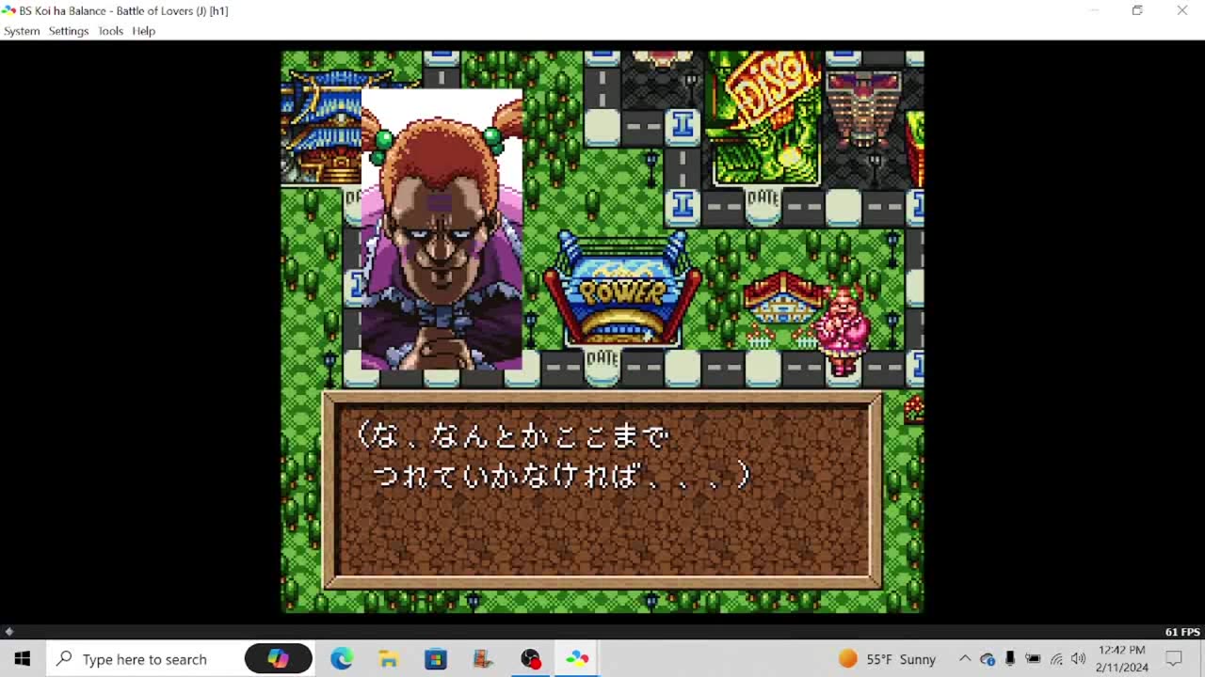Click the volume speaker tray icon
Viewport: 1205px width, 677px height.
click(x=1078, y=659)
